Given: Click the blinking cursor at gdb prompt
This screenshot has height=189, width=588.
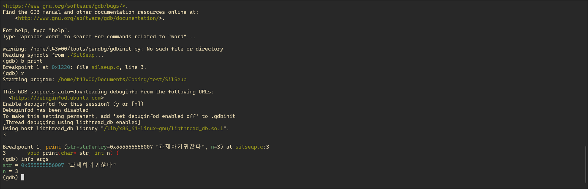Looking at the screenshot, I should pos(23,177).
